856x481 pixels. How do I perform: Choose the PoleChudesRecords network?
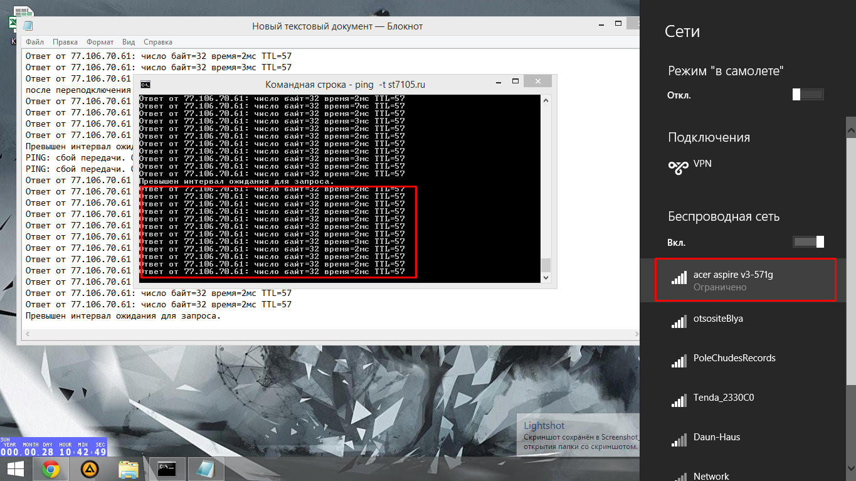pyautogui.click(x=734, y=358)
